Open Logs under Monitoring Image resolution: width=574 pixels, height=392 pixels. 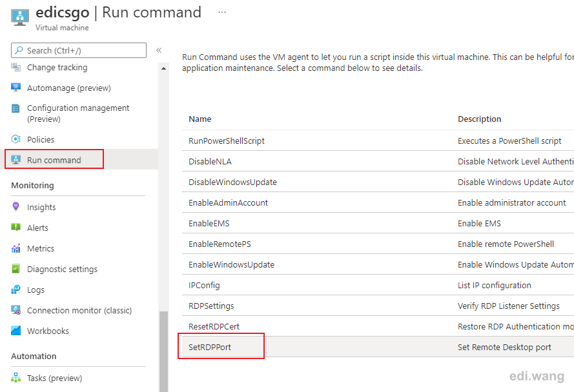click(x=36, y=289)
